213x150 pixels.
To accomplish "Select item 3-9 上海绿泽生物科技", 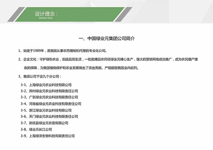I will click(x=48, y=136).
